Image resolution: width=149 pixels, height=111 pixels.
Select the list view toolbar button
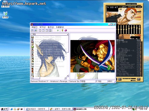coord(47,30)
